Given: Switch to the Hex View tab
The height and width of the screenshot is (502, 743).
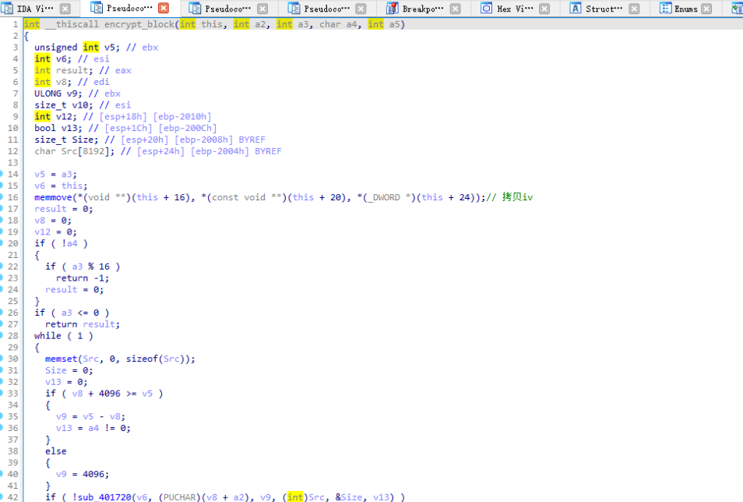Looking at the screenshot, I should coord(516,9).
